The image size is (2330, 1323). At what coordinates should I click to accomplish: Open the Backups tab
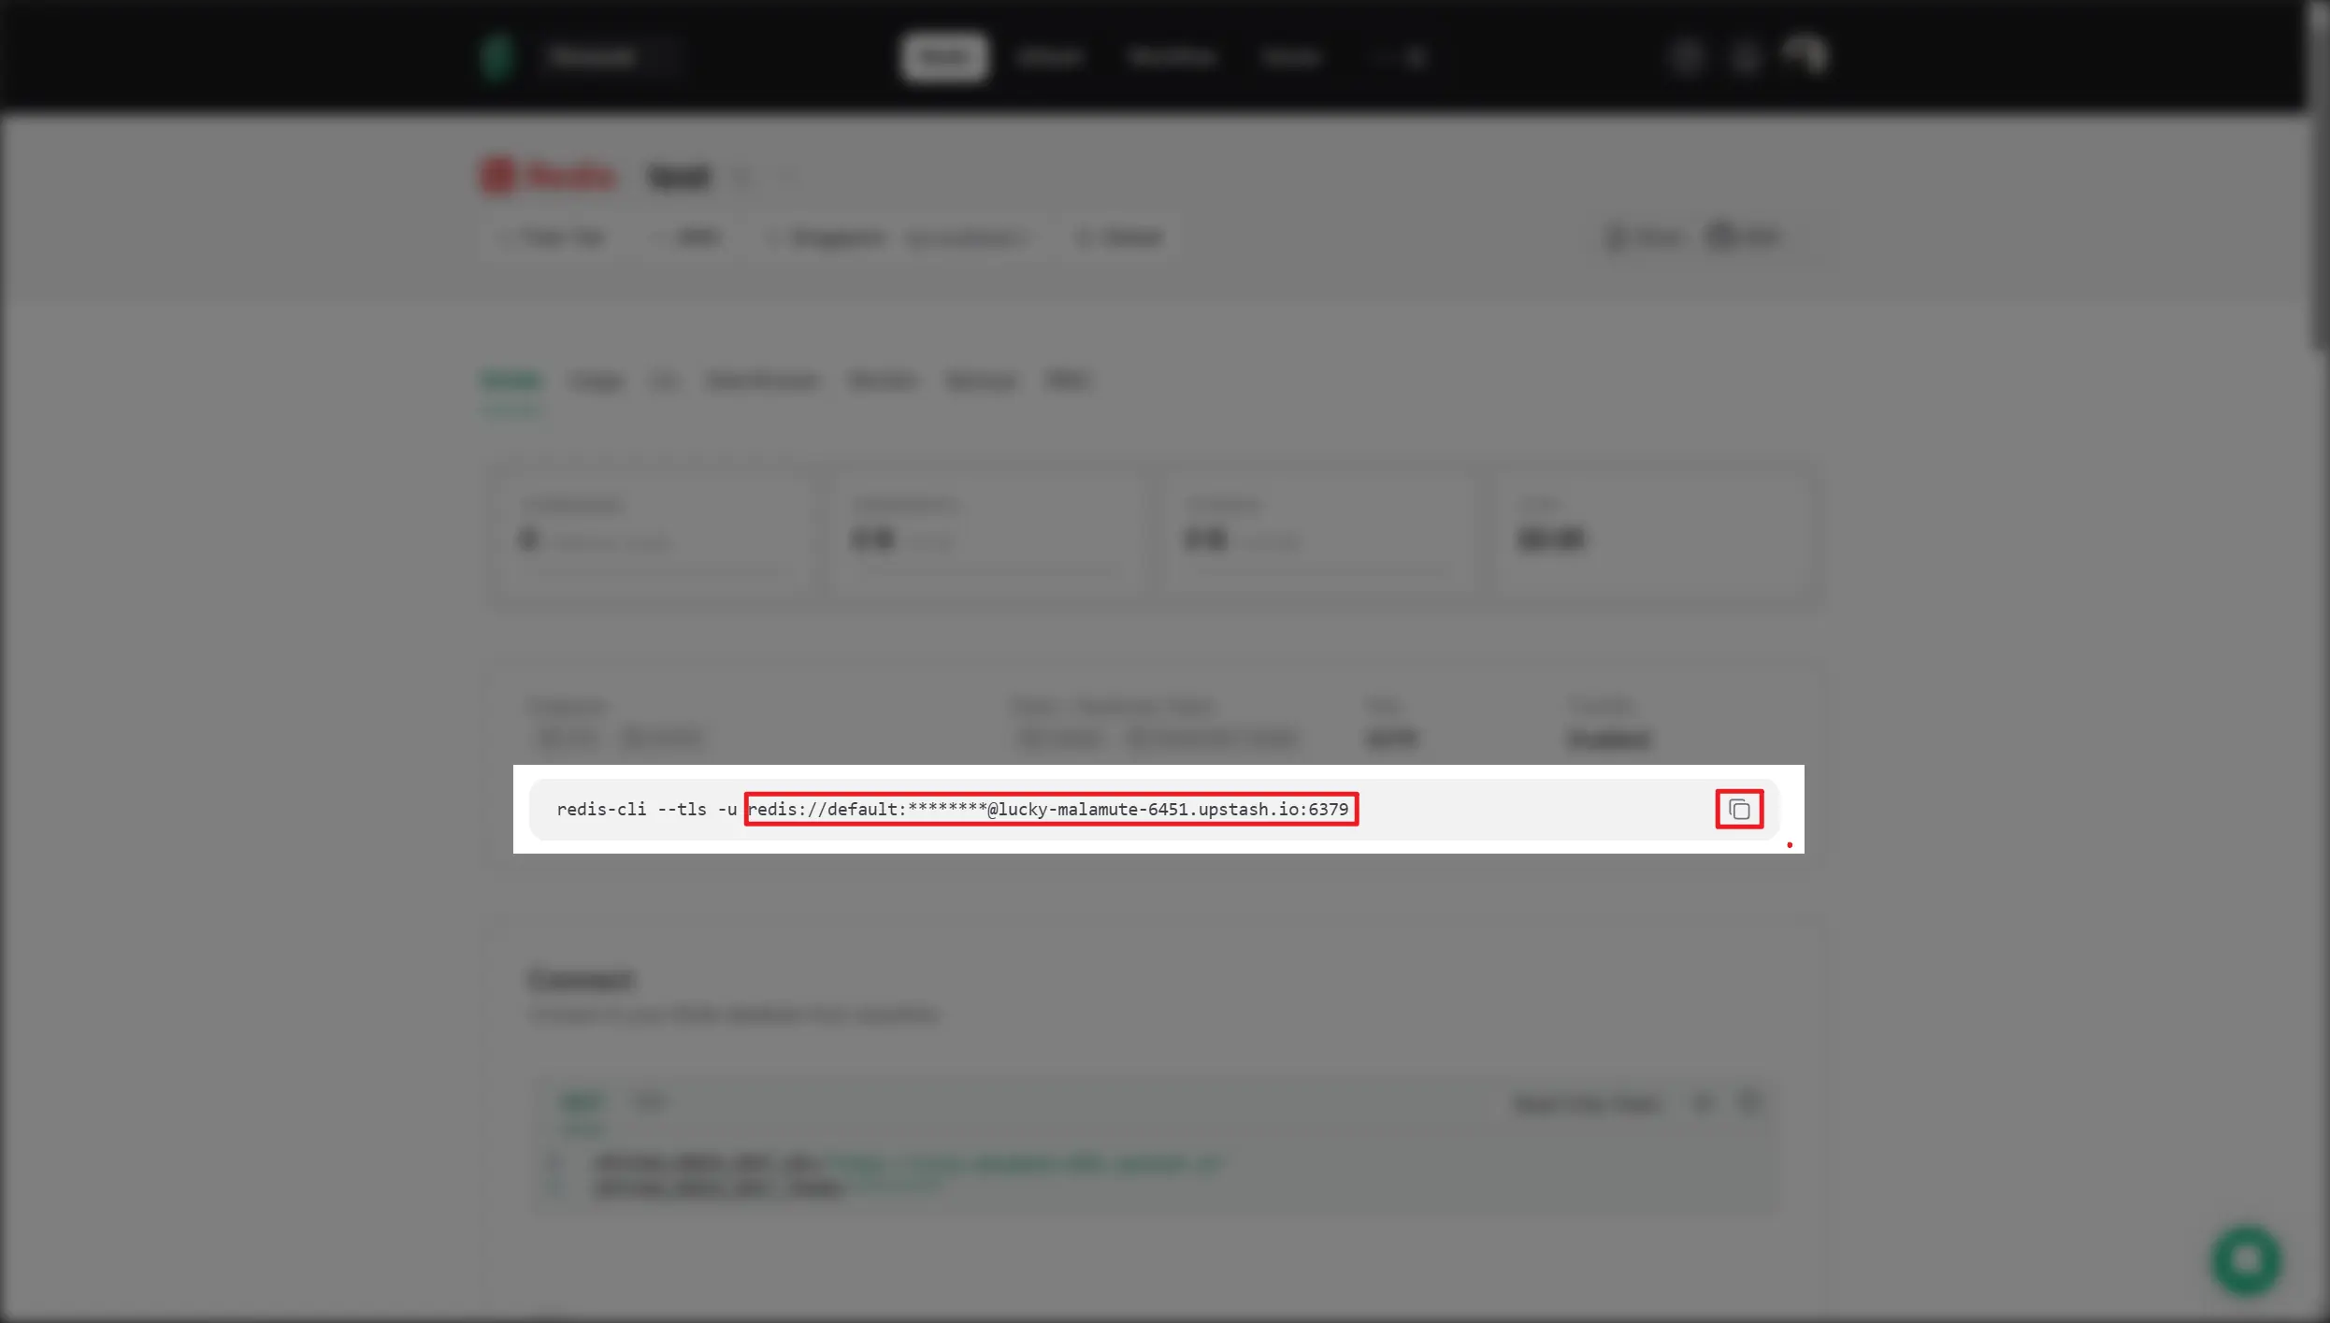(981, 381)
